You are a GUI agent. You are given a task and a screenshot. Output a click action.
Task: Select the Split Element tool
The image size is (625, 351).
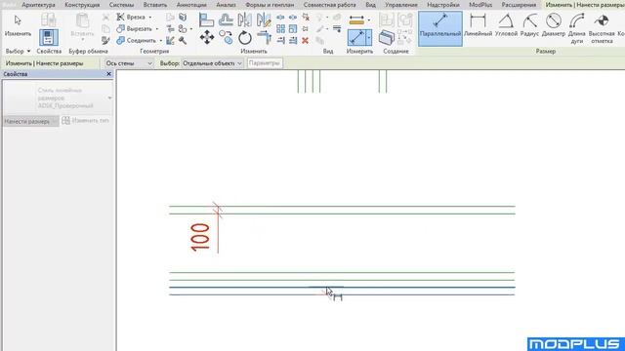[280, 18]
